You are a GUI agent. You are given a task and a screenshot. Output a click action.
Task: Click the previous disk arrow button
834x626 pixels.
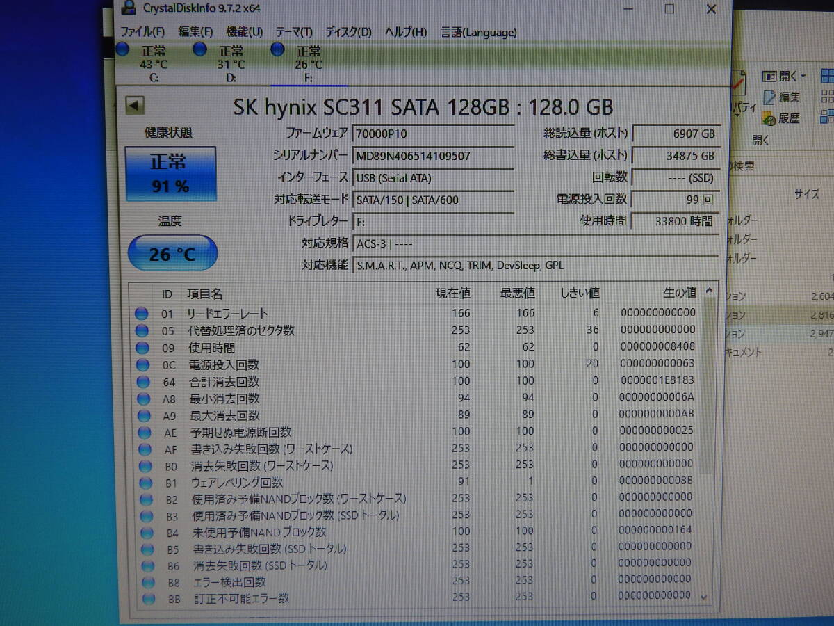coord(135,106)
